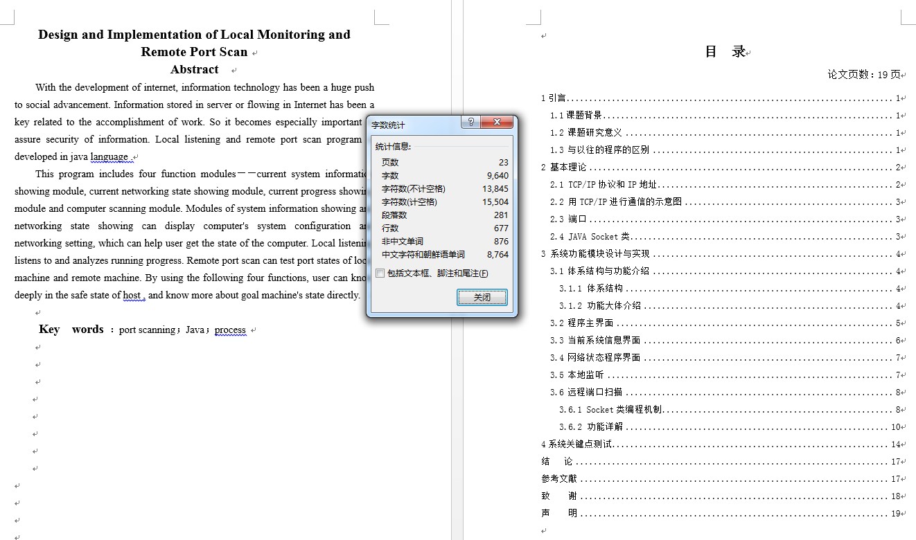Click the Key words label
This screenshot has width=916, height=540.
point(71,330)
